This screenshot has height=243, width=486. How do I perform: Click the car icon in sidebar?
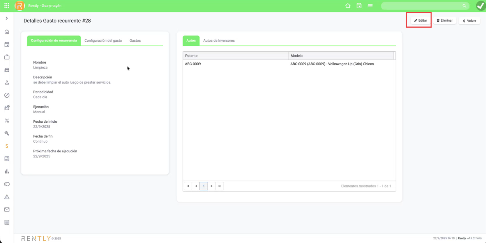[x=7, y=70]
